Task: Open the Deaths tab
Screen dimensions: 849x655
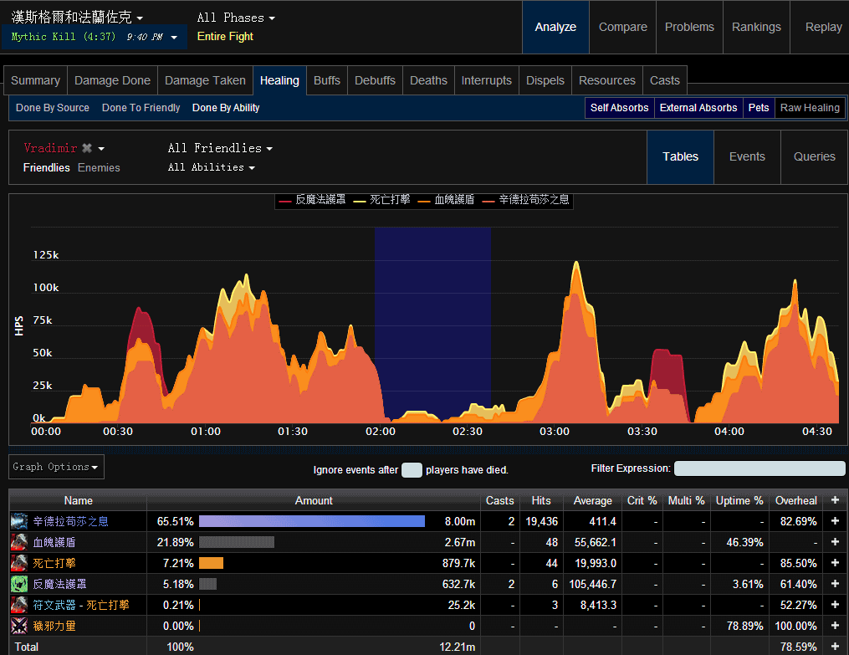Action: point(428,80)
